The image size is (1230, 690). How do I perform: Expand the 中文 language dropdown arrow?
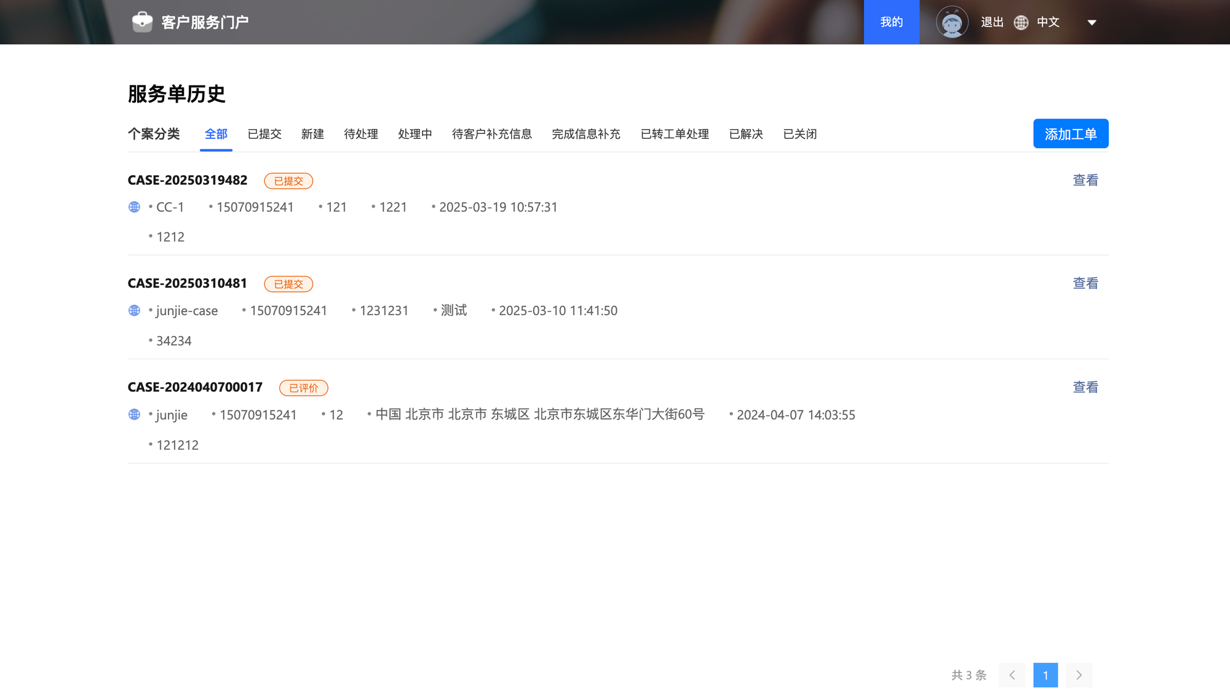coord(1092,23)
